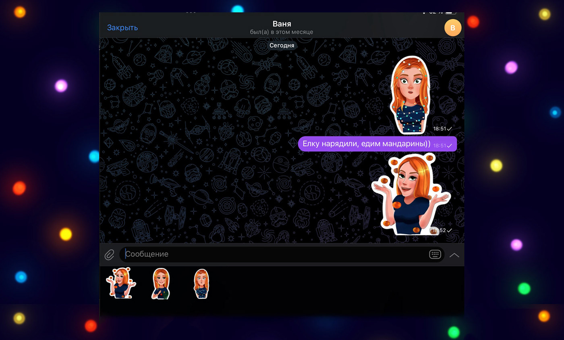The width and height of the screenshot is (564, 340).
Task: Send the mandarins sticker from the sticker panel
Action: pos(121,283)
